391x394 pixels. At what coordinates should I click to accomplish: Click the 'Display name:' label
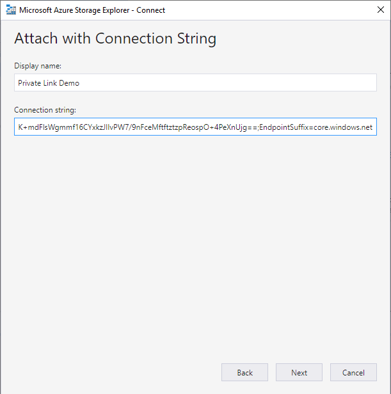38,66
